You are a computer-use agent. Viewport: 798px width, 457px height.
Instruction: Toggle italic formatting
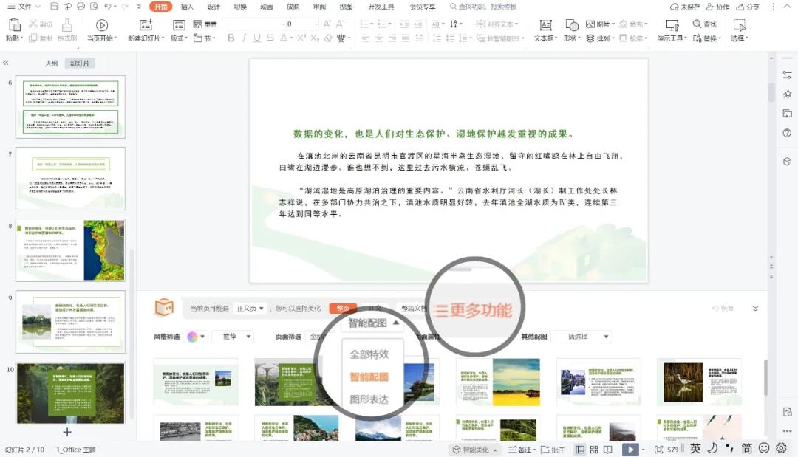tap(244, 37)
